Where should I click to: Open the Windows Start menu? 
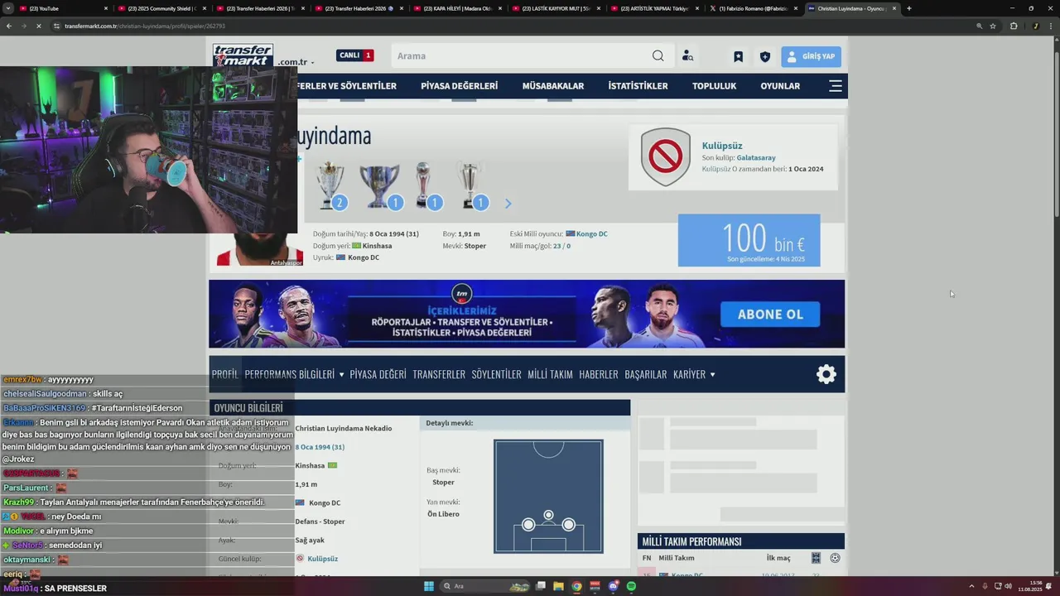429,586
